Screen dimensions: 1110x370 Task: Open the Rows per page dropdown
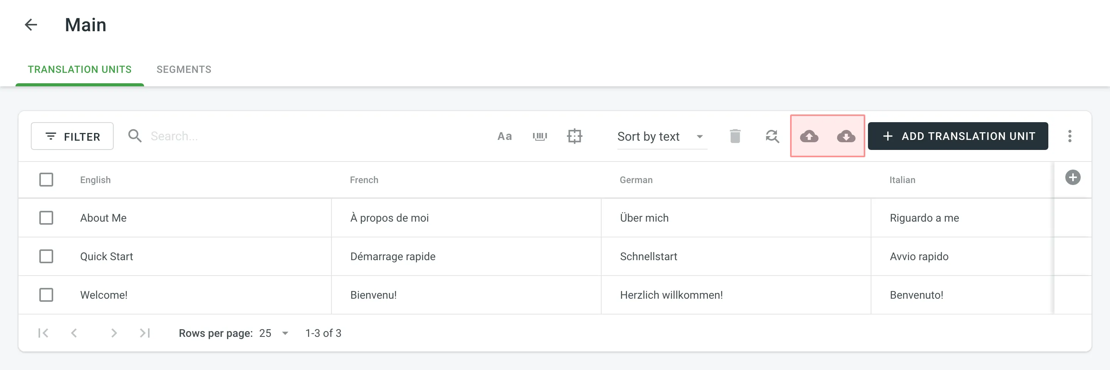274,333
